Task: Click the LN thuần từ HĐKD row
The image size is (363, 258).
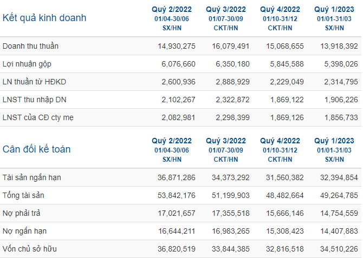Action: pyautogui.click(x=180, y=82)
